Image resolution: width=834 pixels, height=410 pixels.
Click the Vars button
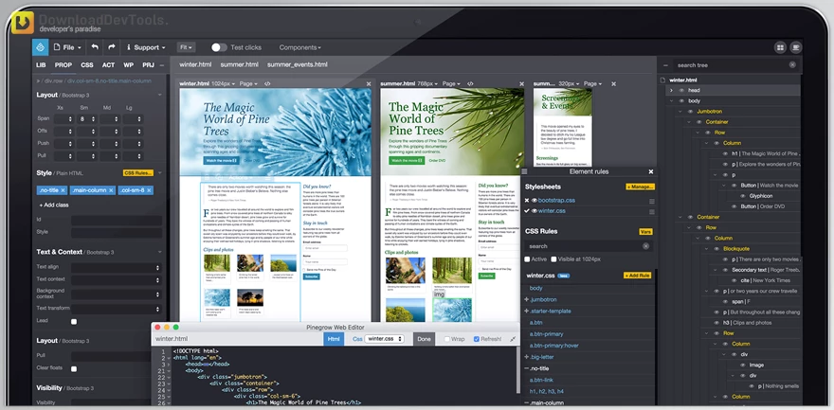[645, 232]
